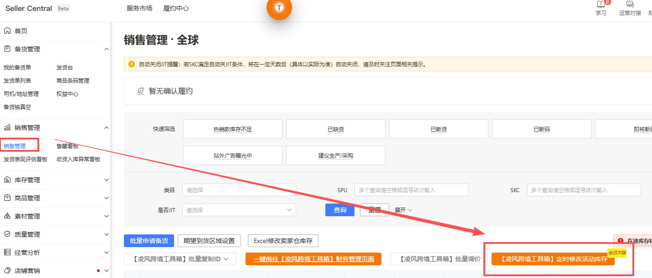Filter by 站外广告曝光中
Viewport: 652px width, 278px height.
point(233,155)
